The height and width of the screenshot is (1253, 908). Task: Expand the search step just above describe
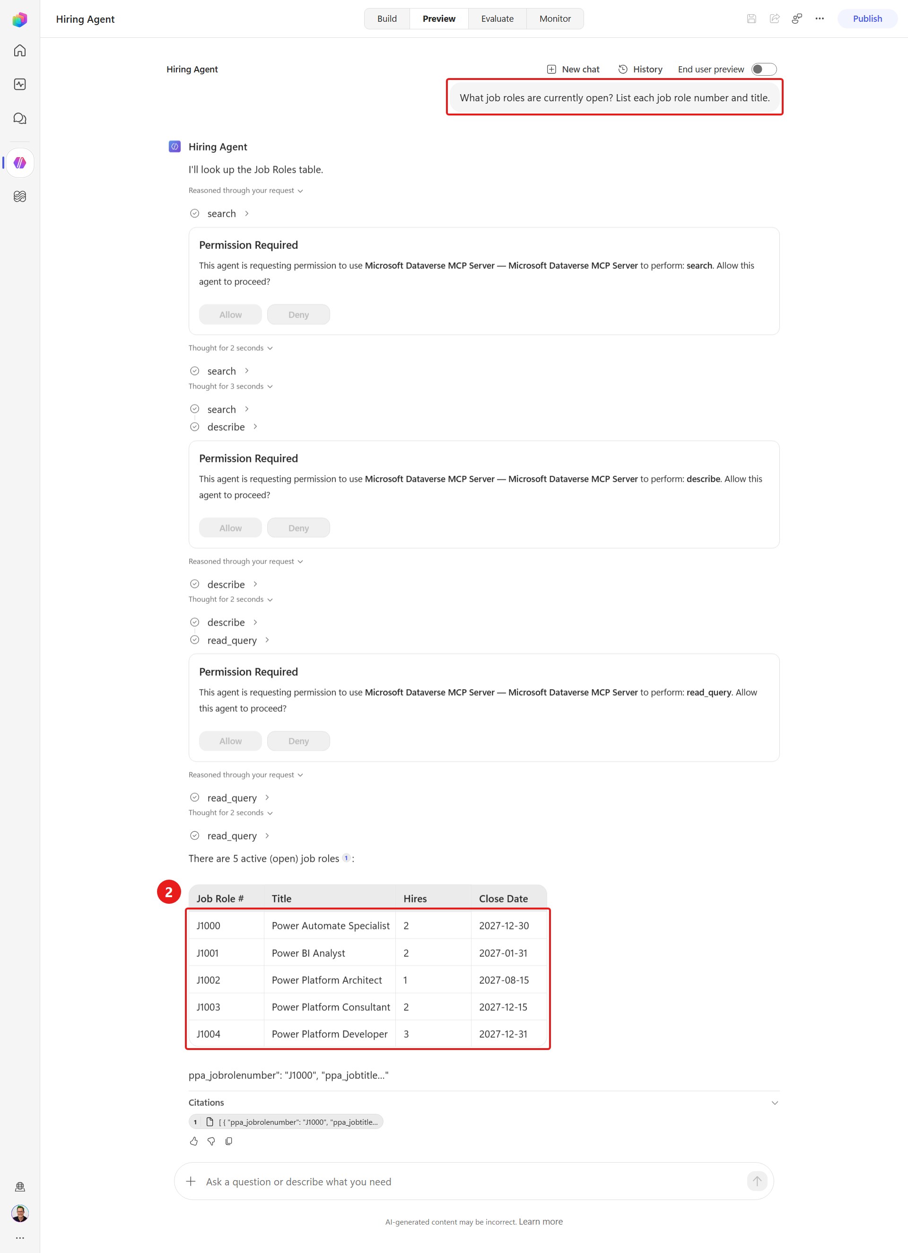click(220, 409)
